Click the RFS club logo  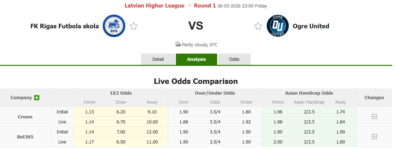click(114, 26)
